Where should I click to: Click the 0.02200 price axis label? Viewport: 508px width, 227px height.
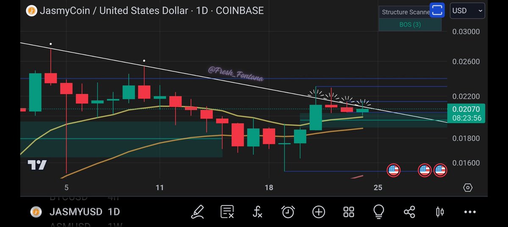coord(466,96)
